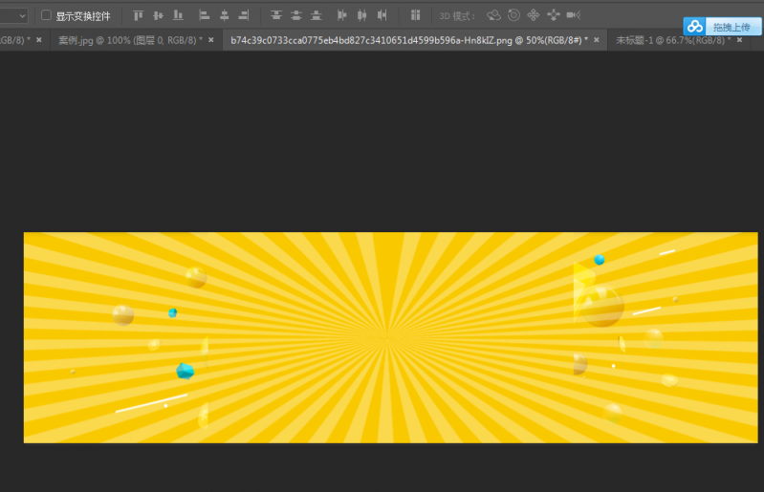The image size is (764, 492).
Task: Click the center of the yellow sunburst canvas
Action: click(390, 337)
